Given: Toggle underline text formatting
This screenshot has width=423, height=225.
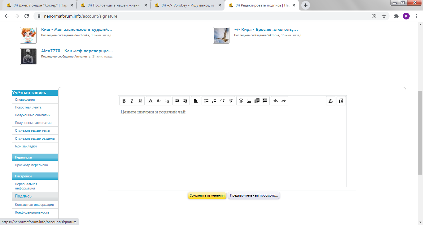Looking at the screenshot, I should pyautogui.click(x=140, y=101).
